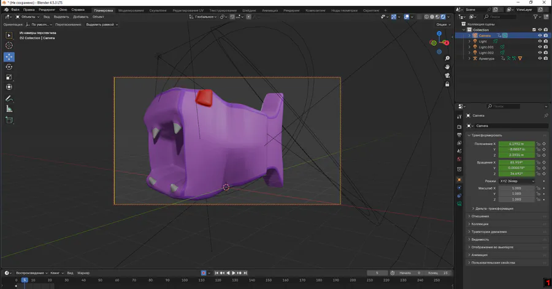Open the Режим XYZ Эйлер dropdown

pos(517,181)
